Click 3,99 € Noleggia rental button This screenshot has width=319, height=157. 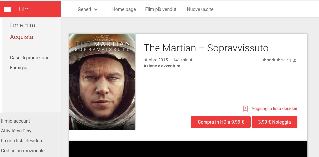tap(275, 122)
